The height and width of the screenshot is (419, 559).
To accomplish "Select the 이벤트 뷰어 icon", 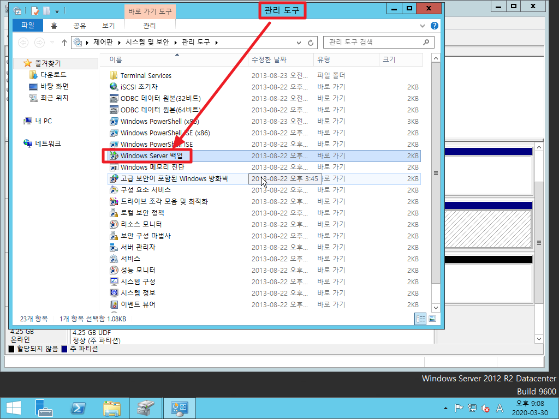I will (114, 304).
